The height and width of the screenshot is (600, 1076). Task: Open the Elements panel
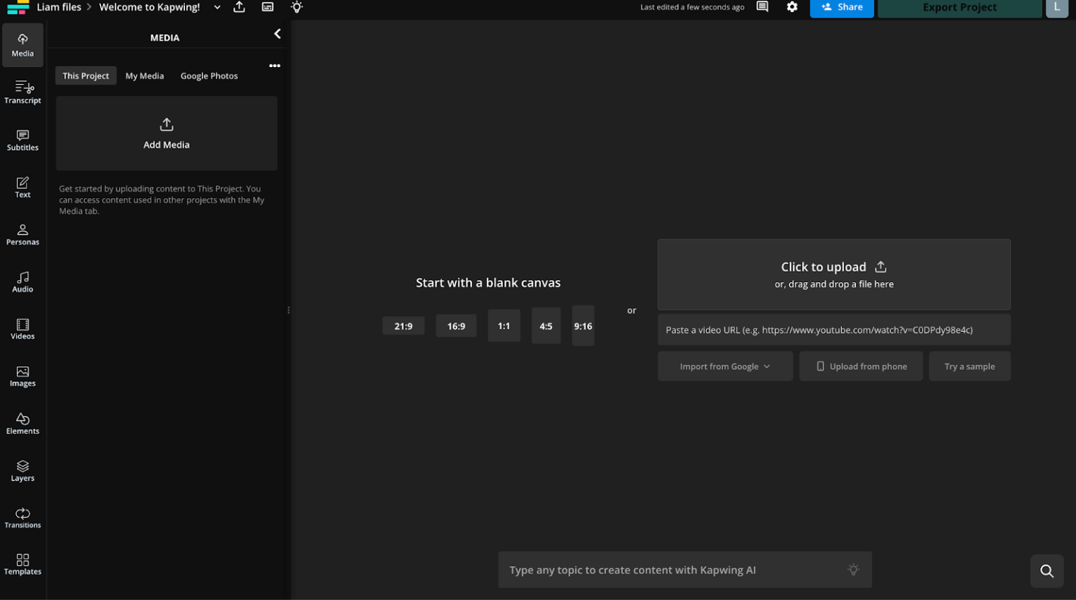point(22,424)
